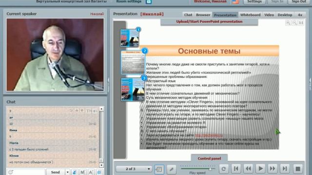Click the flag icon next to Welcome
312x175 pixels.
[x=235, y=2]
